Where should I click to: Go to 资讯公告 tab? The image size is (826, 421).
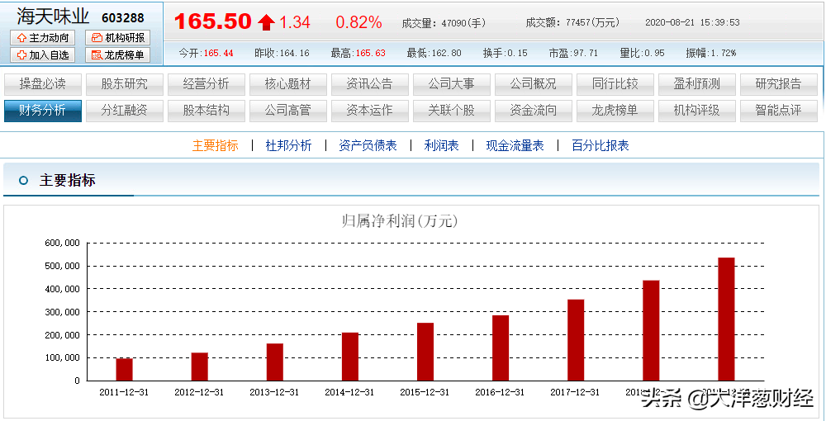pos(369,84)
